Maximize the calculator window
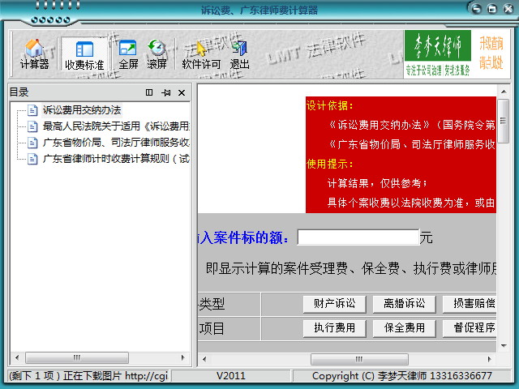519x389 pixels. click(492, 9)
